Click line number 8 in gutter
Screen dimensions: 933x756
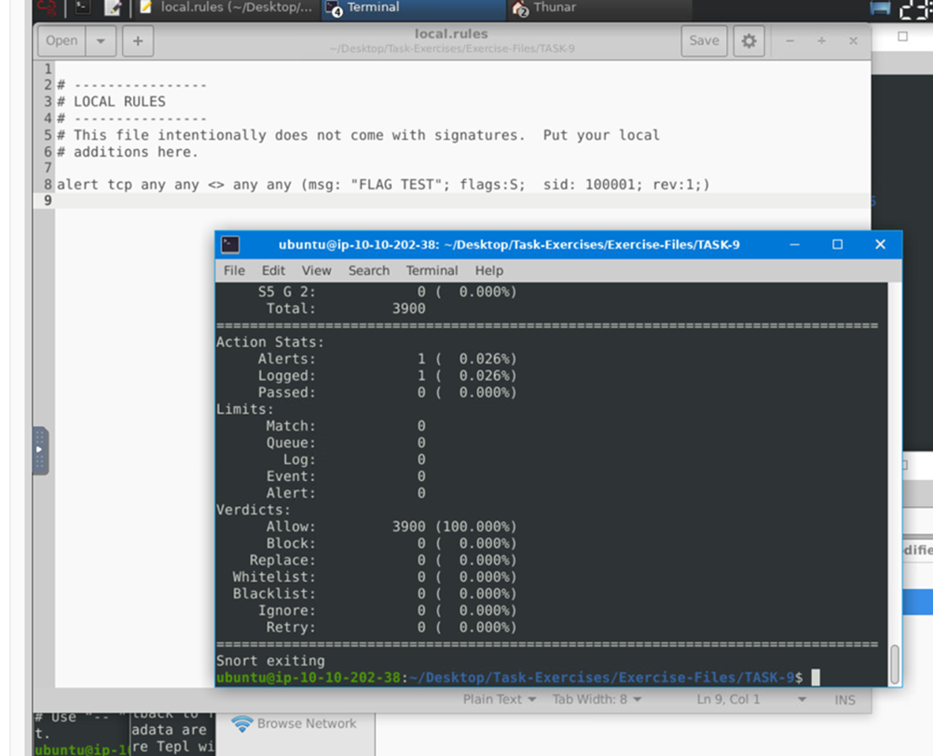[48, 185]
